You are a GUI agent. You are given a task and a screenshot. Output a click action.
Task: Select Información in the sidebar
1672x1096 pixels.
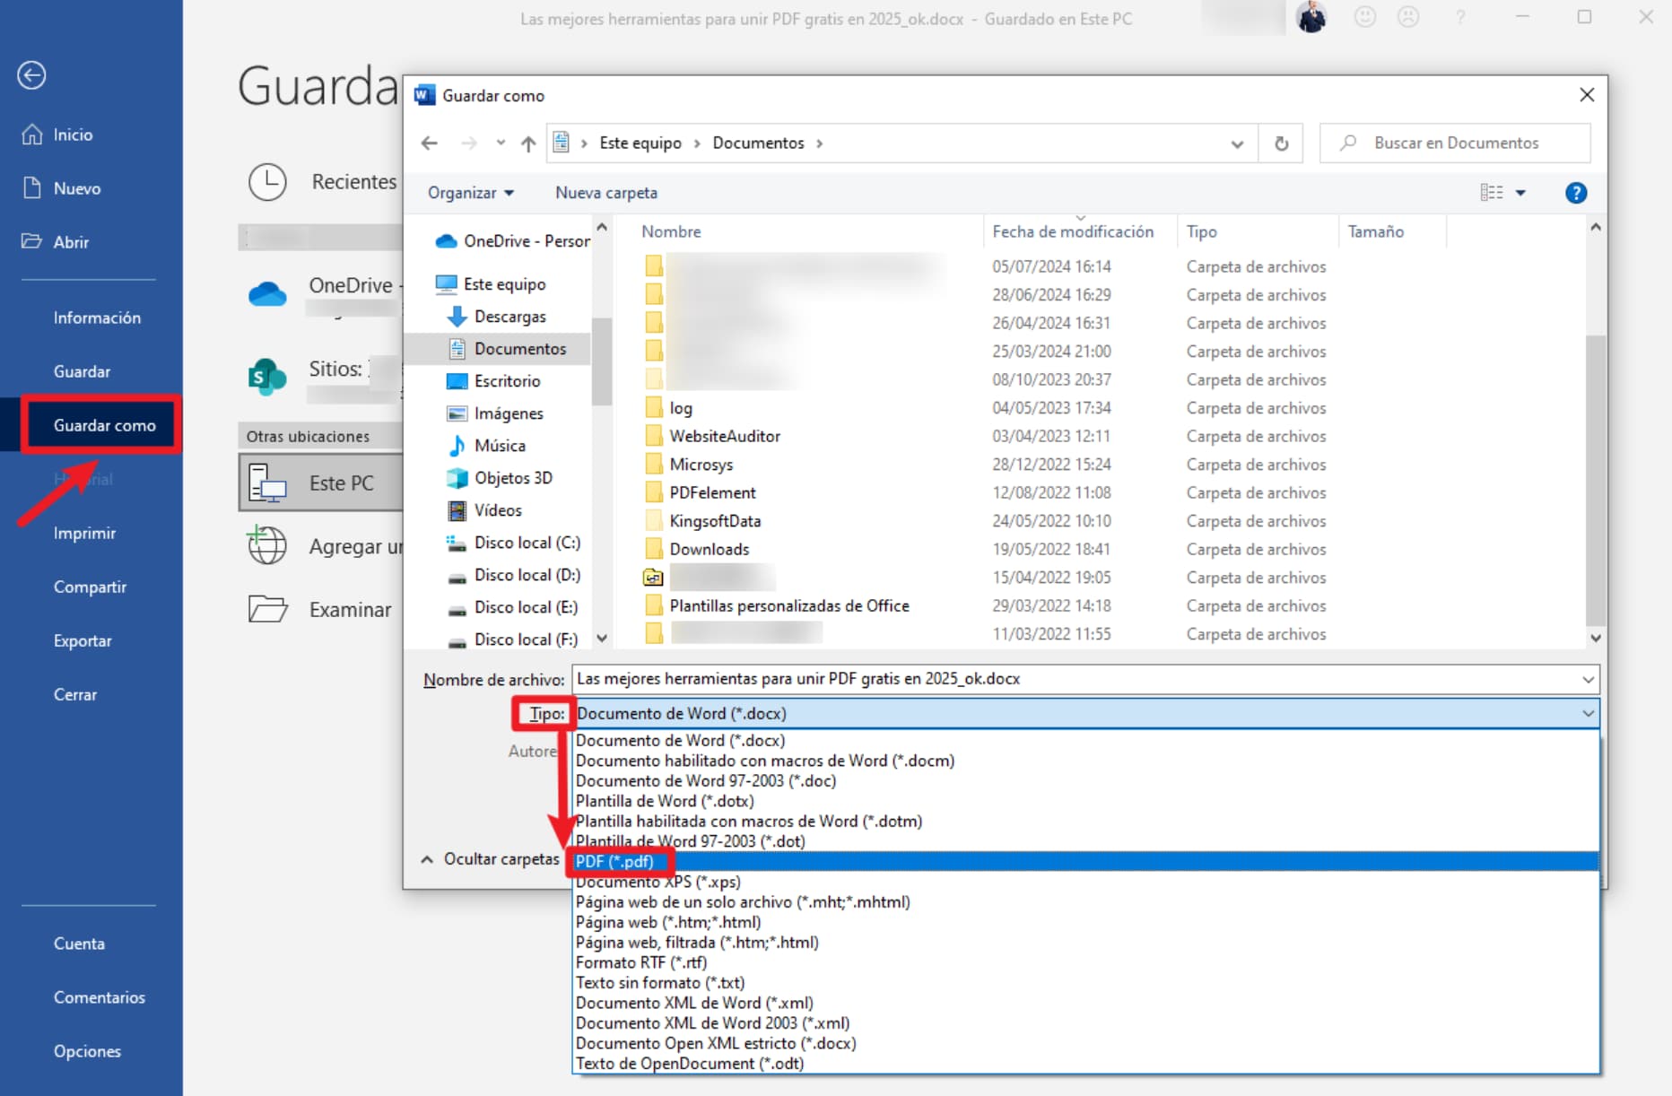tap(97, 317)
